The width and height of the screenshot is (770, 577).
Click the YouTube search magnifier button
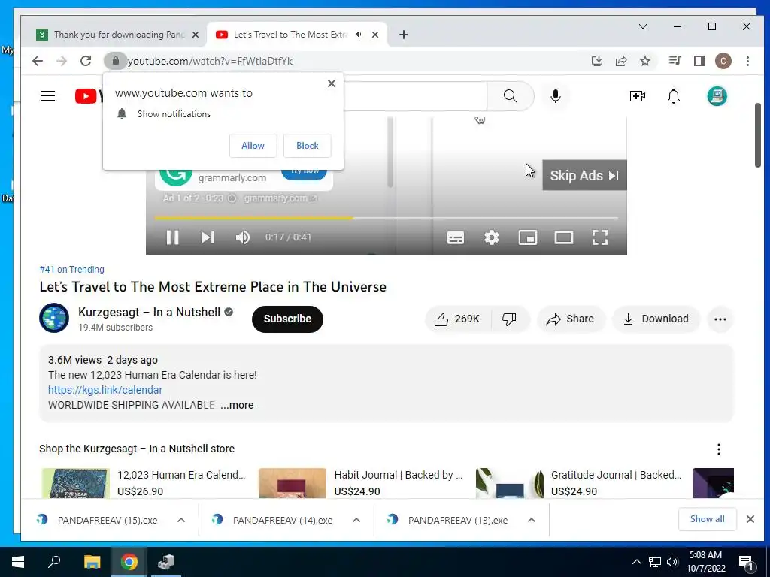coord(511,95)
